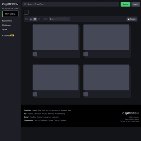Open the Mastodon footer link

[x=55, y=117]
